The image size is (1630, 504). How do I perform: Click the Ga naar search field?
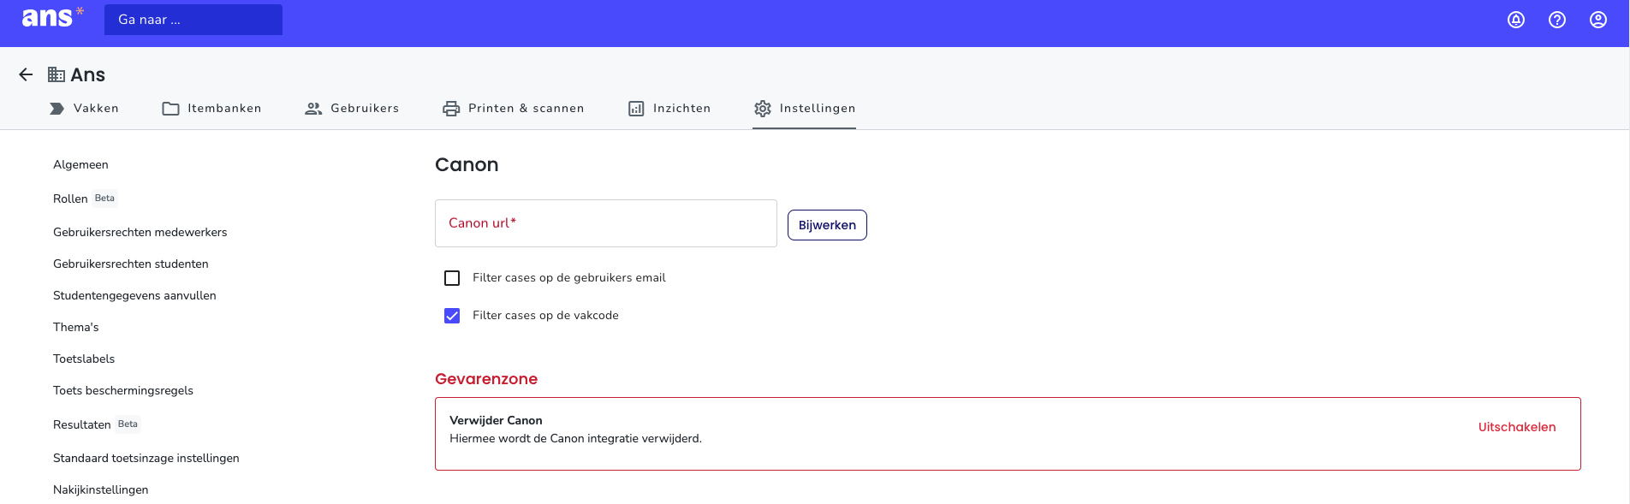(193, 20)
